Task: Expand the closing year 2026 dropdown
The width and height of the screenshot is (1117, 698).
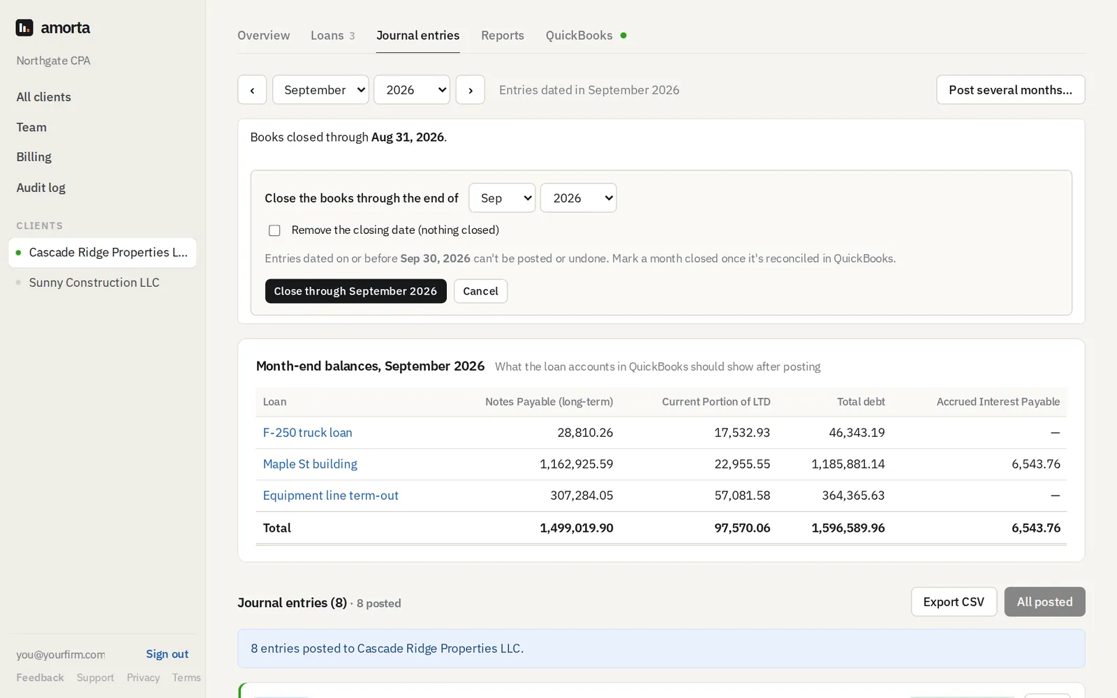Action: tap(578, 198)
